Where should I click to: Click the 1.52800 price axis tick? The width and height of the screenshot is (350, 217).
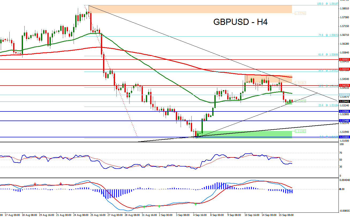pyautogui.click(x=344, y=114)
